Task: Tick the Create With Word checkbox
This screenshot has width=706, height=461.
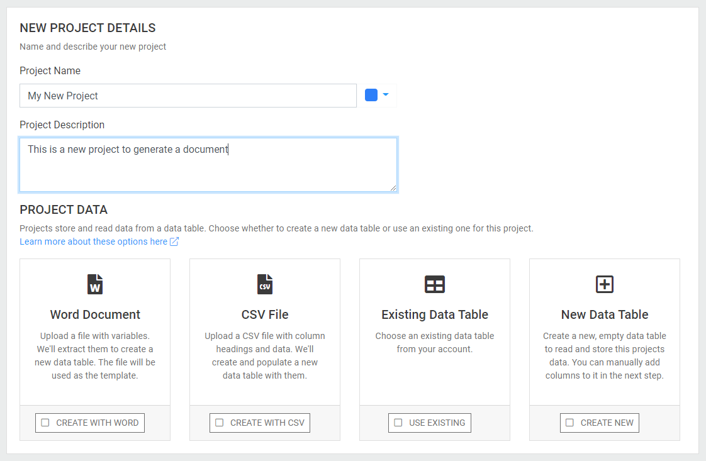Action: (x=45, y=423)
